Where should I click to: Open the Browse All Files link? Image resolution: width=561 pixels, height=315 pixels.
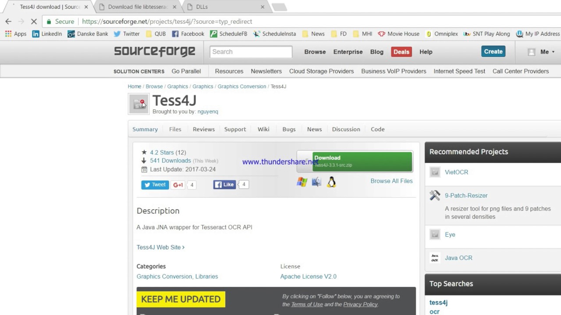coord(391,181)
